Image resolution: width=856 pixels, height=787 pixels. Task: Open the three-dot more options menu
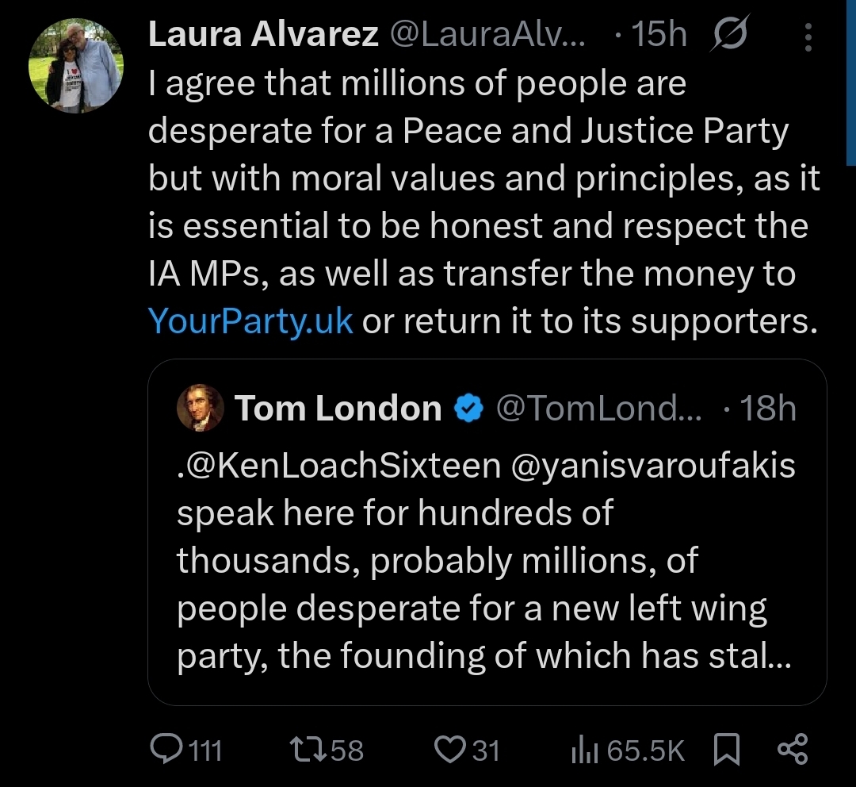[808, 36]
